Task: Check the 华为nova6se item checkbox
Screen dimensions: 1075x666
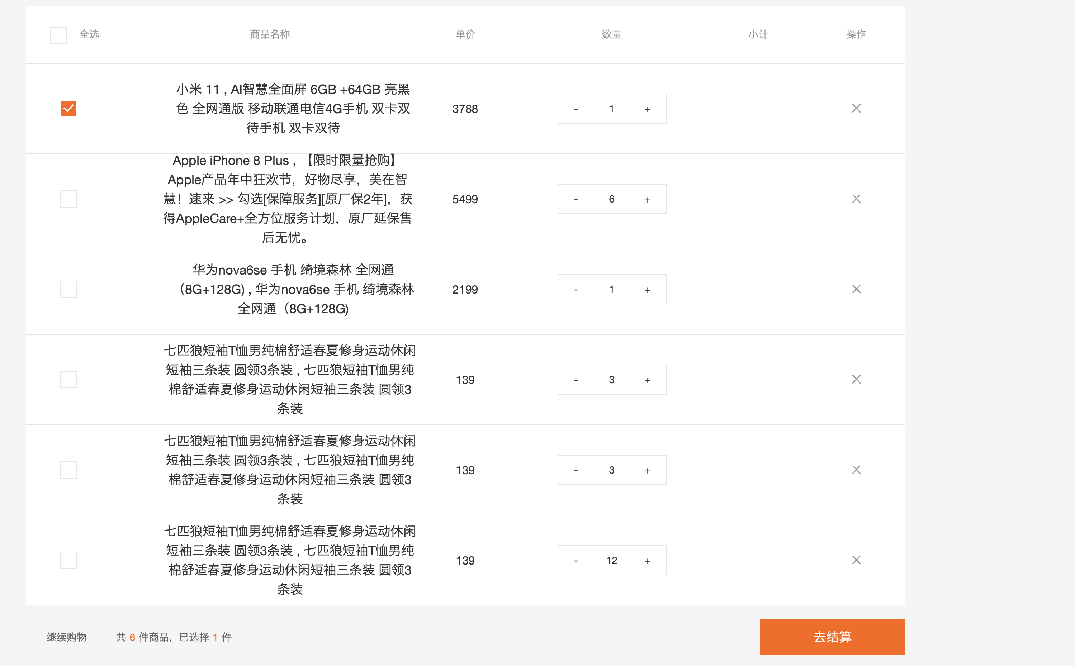Action: [68, 289]
